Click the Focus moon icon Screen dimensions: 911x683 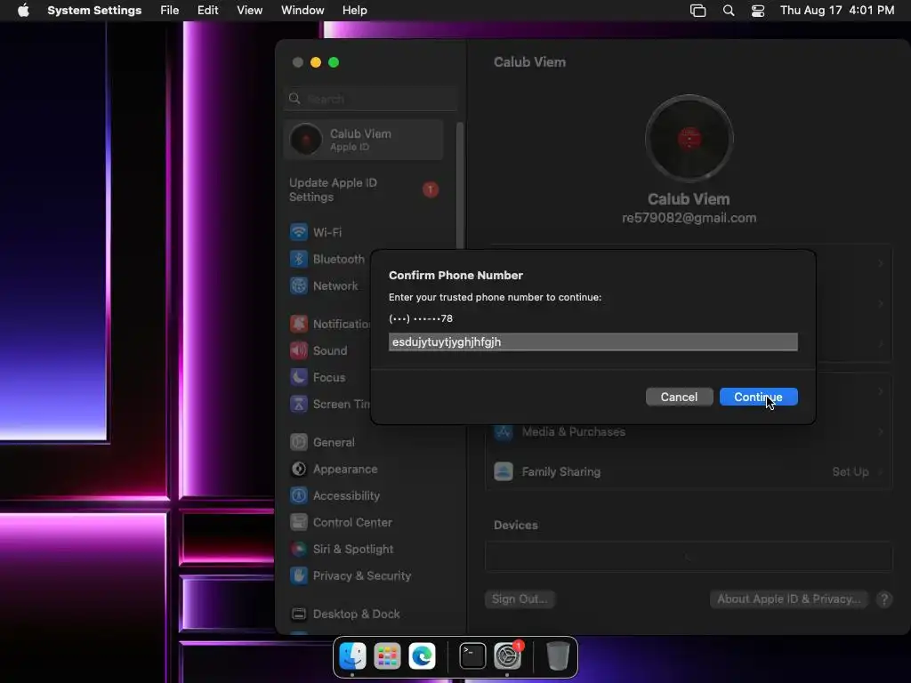(x=299, y=377)
